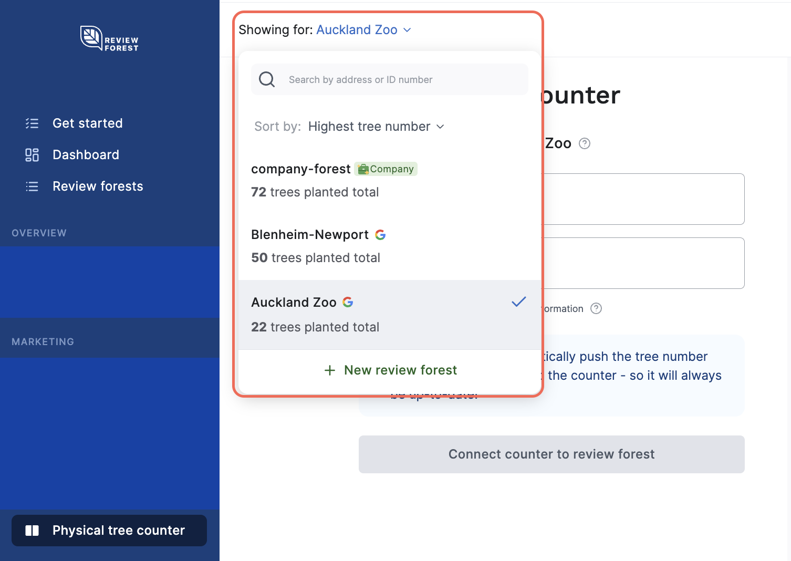Click the Google icon beside Auckland Zoo
Image resolution: width=791 pixels, height=561 pixels.
click(348, 303)
